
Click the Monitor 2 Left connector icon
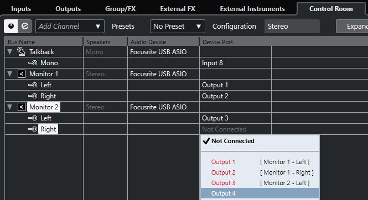point(33,118)
